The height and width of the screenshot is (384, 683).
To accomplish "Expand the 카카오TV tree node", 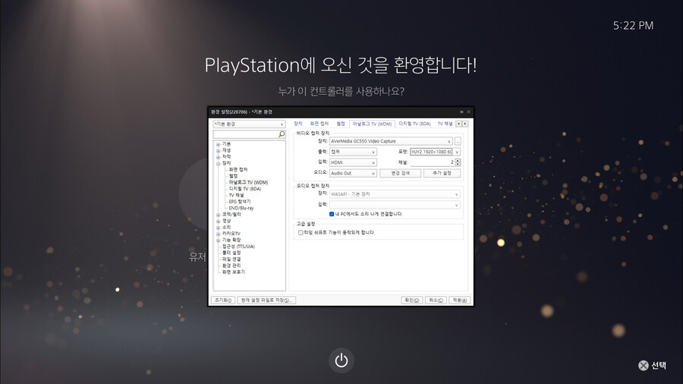I will click(x=219, y=234).
